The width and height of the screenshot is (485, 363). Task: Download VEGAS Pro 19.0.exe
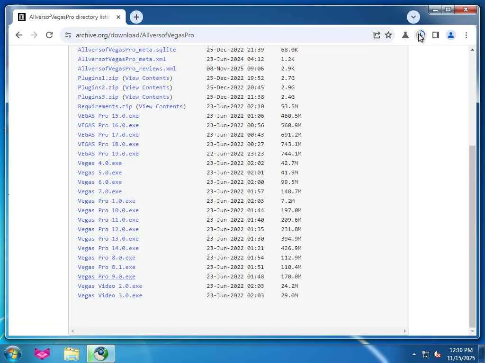pos(108,154)
